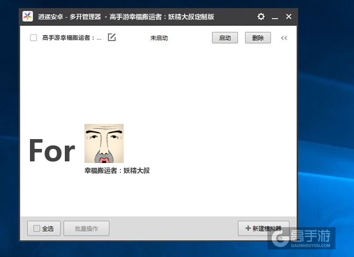Tick the checkbox beside 高手游幸福搬运者 row

tap(33, 37)
